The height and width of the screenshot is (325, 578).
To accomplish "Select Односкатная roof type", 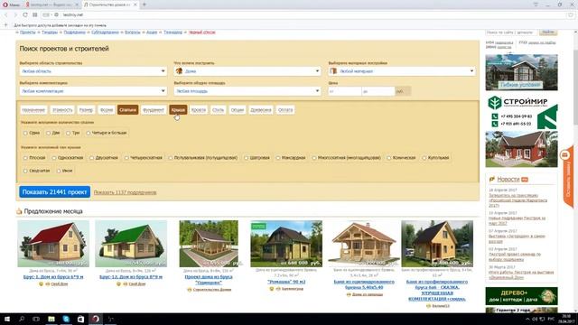I will point(54,158).
